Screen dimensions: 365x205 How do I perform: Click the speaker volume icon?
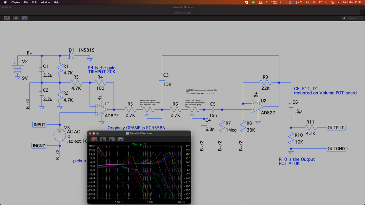click(307, 2)
